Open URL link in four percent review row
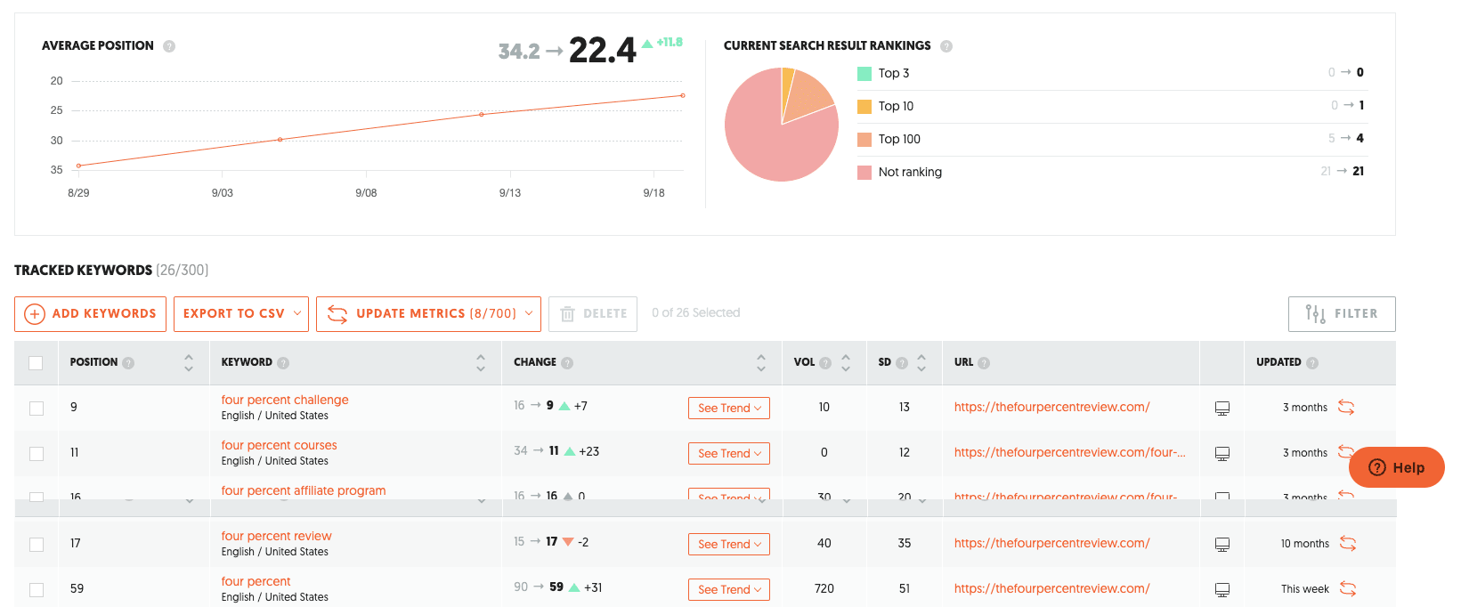 click(1051, 544)
